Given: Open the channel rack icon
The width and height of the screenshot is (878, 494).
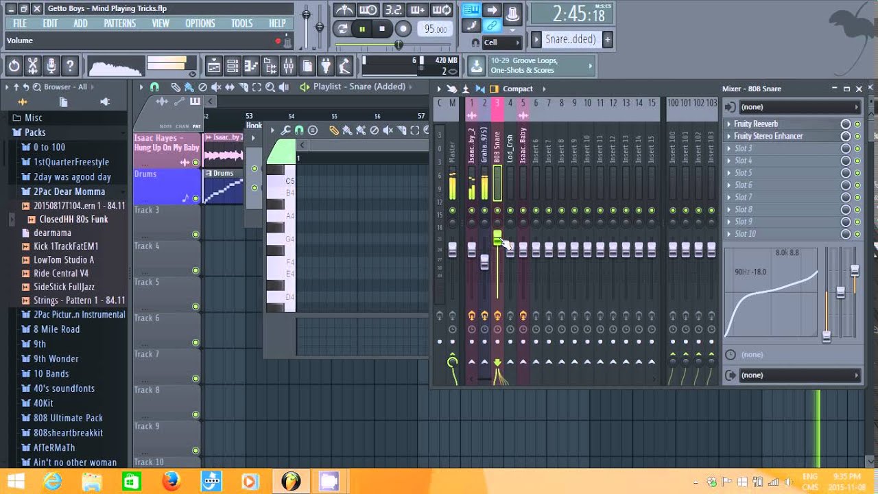Looking at the screenshot, I should click(x=233, y=66).
